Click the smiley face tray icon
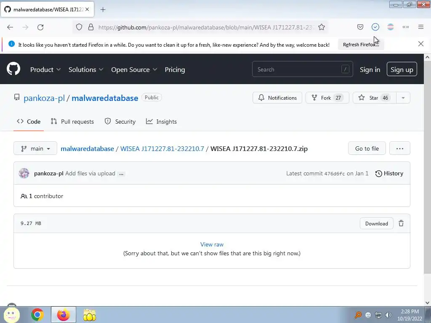 pyautogui.click(x=368, y=315)
